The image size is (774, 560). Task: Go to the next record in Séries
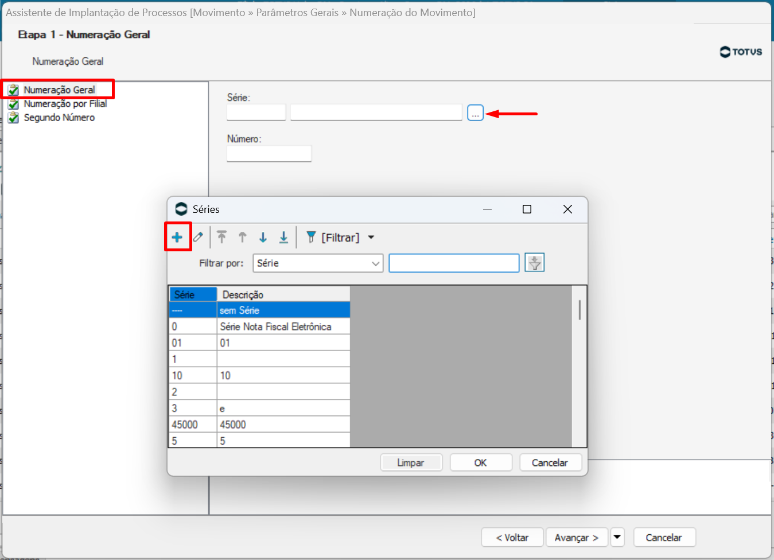pyautogui.click(x=263, y=237)
